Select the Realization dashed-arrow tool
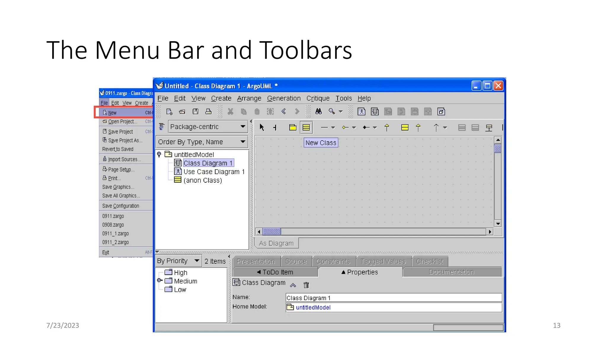607x341 pixels. click(418, 128)
